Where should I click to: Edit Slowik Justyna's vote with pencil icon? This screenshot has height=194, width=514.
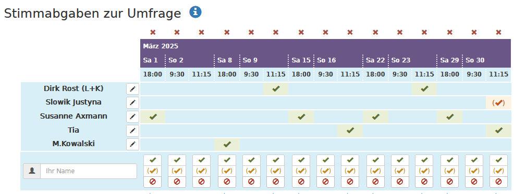click(x=132, y=103)
